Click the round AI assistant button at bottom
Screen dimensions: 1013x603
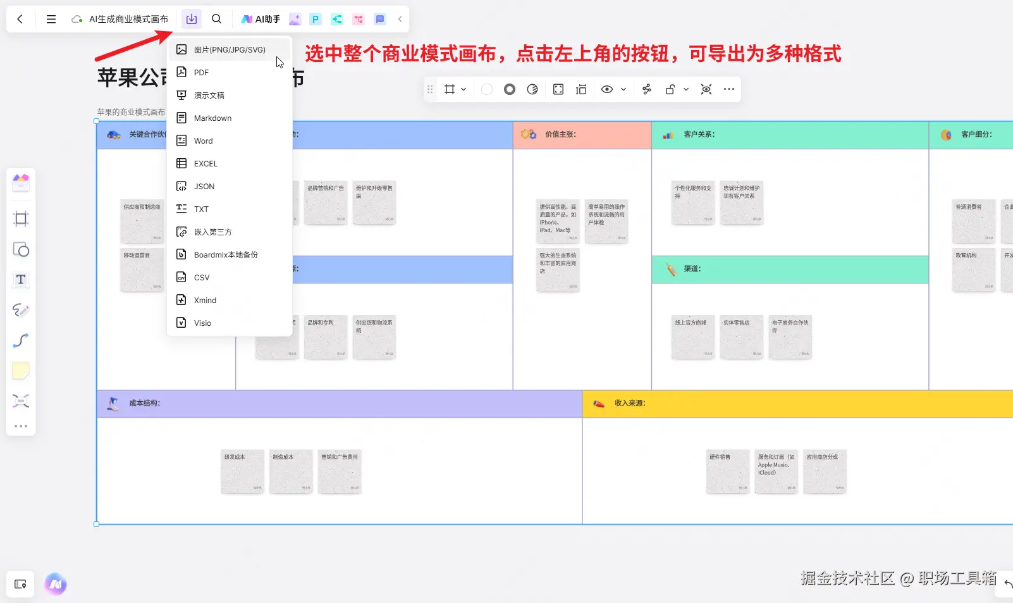pyautogui.click(x=56, y=584)
